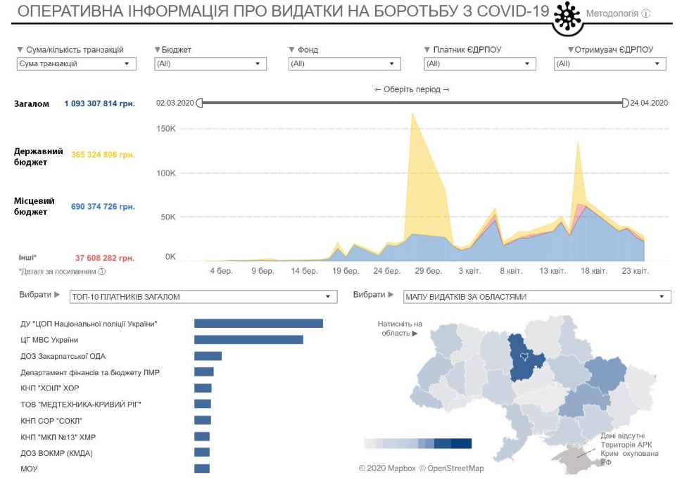Click funnel icon beside Фонд filter
Viewport: 682px width, 482px height.
pyautogui.click(x=291, y=50)
